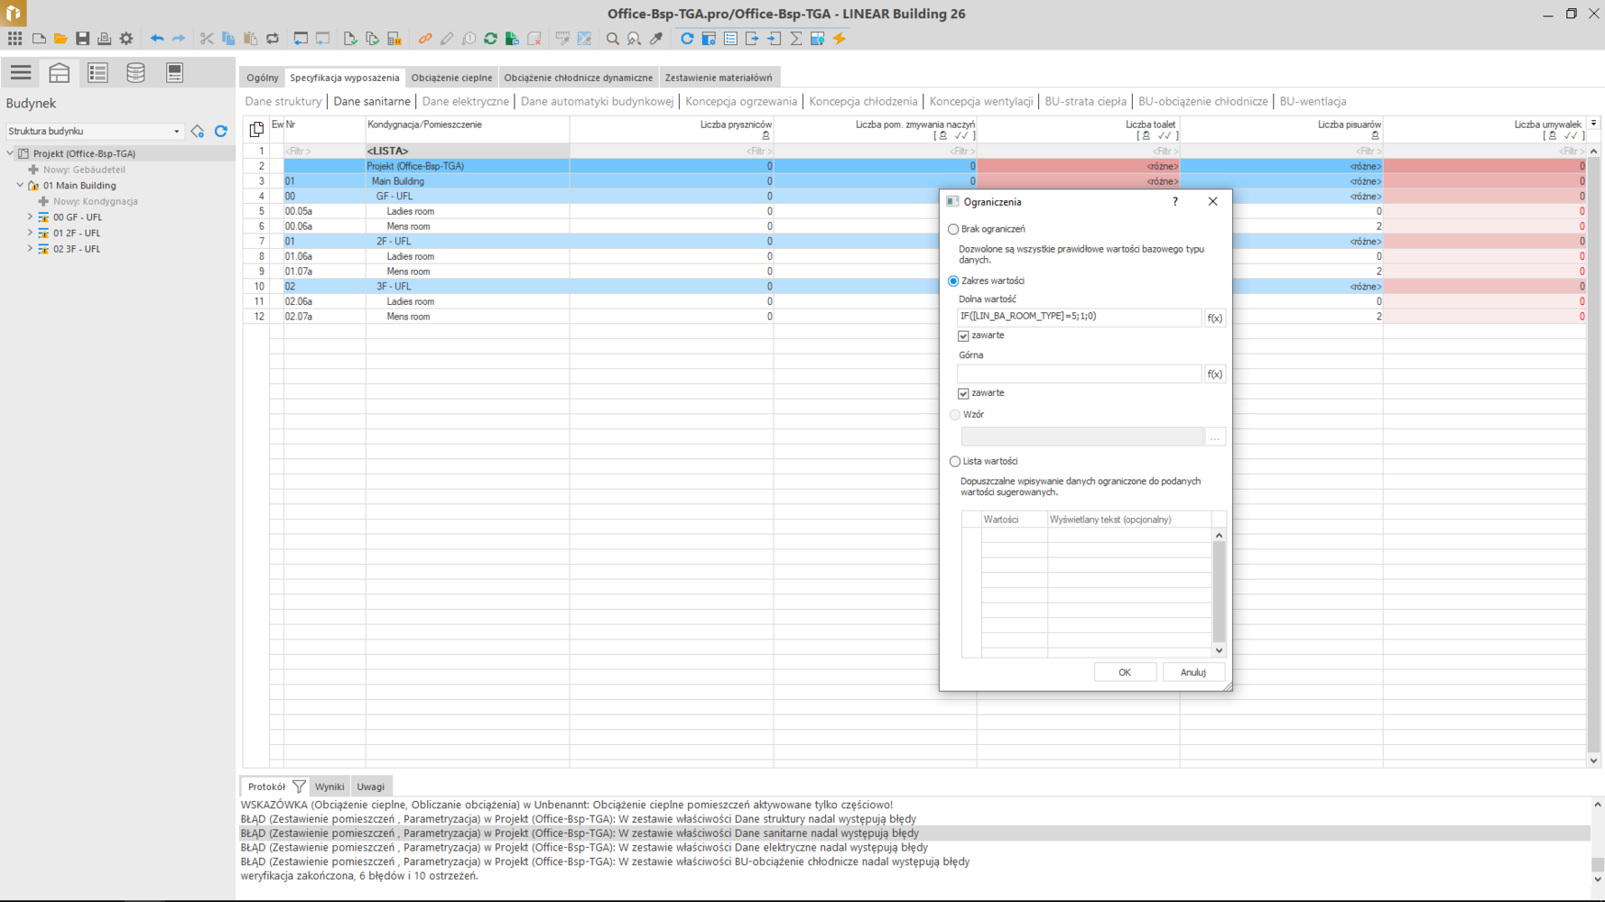Screen dimensions: 1605x902
Task: Expand the 00 GF - UFL tree node
Action: click(x=30, y=217)
